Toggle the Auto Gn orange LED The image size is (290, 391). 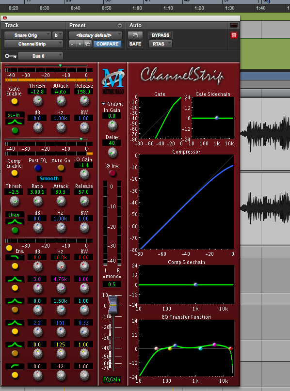click(x=61, y=168)
